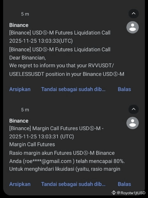
Task: Archive the Margin Call email via Arsipkan
Action: coord(20,184)
